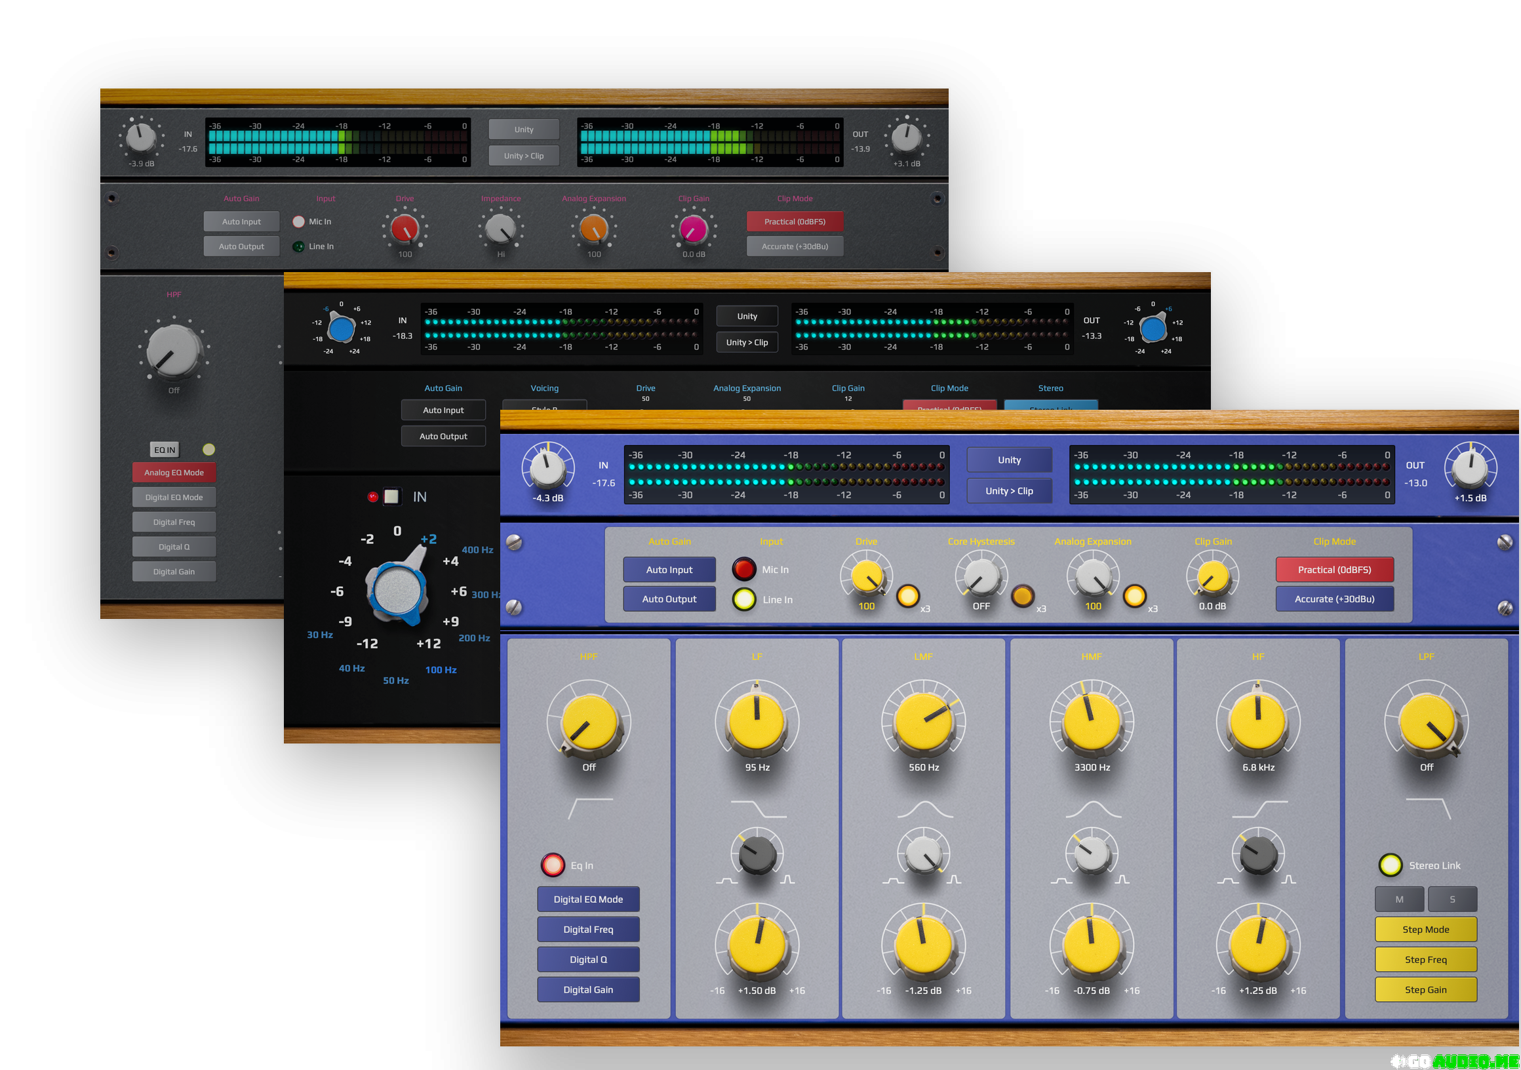Screen dimensions: 1521x1070
Task: Click red Drive knob in grey back plugin
Action: pyautogui.click(x=405, y=229)
